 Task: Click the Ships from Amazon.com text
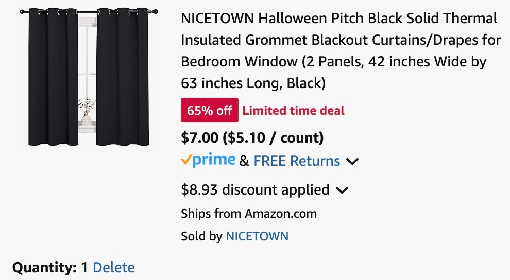click(x=249, y=213)
